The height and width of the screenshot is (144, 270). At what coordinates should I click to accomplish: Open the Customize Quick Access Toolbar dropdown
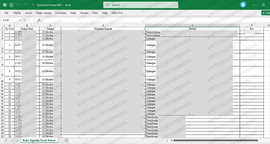click(33, 5)
